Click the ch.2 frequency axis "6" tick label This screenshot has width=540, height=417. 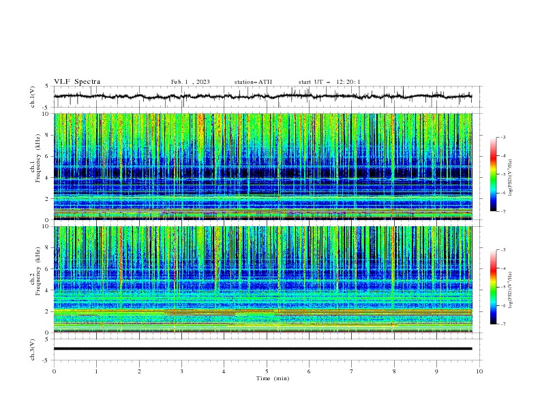48,269
